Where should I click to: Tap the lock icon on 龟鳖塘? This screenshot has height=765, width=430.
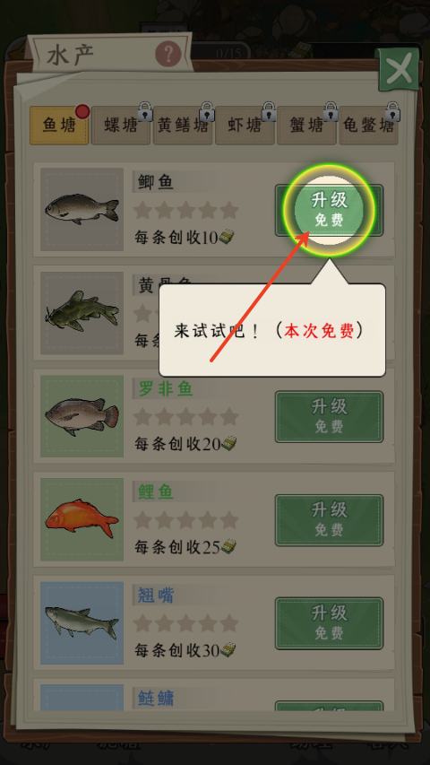point(392,112)
